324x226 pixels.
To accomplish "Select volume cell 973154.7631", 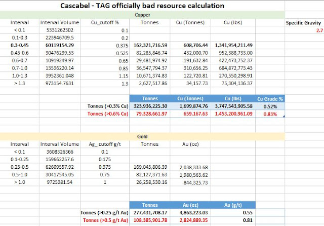I will click(60, 83).
